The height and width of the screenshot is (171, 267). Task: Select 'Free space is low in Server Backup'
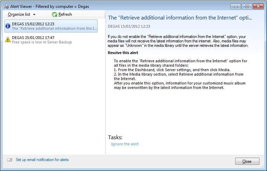(x=42, y=42)
